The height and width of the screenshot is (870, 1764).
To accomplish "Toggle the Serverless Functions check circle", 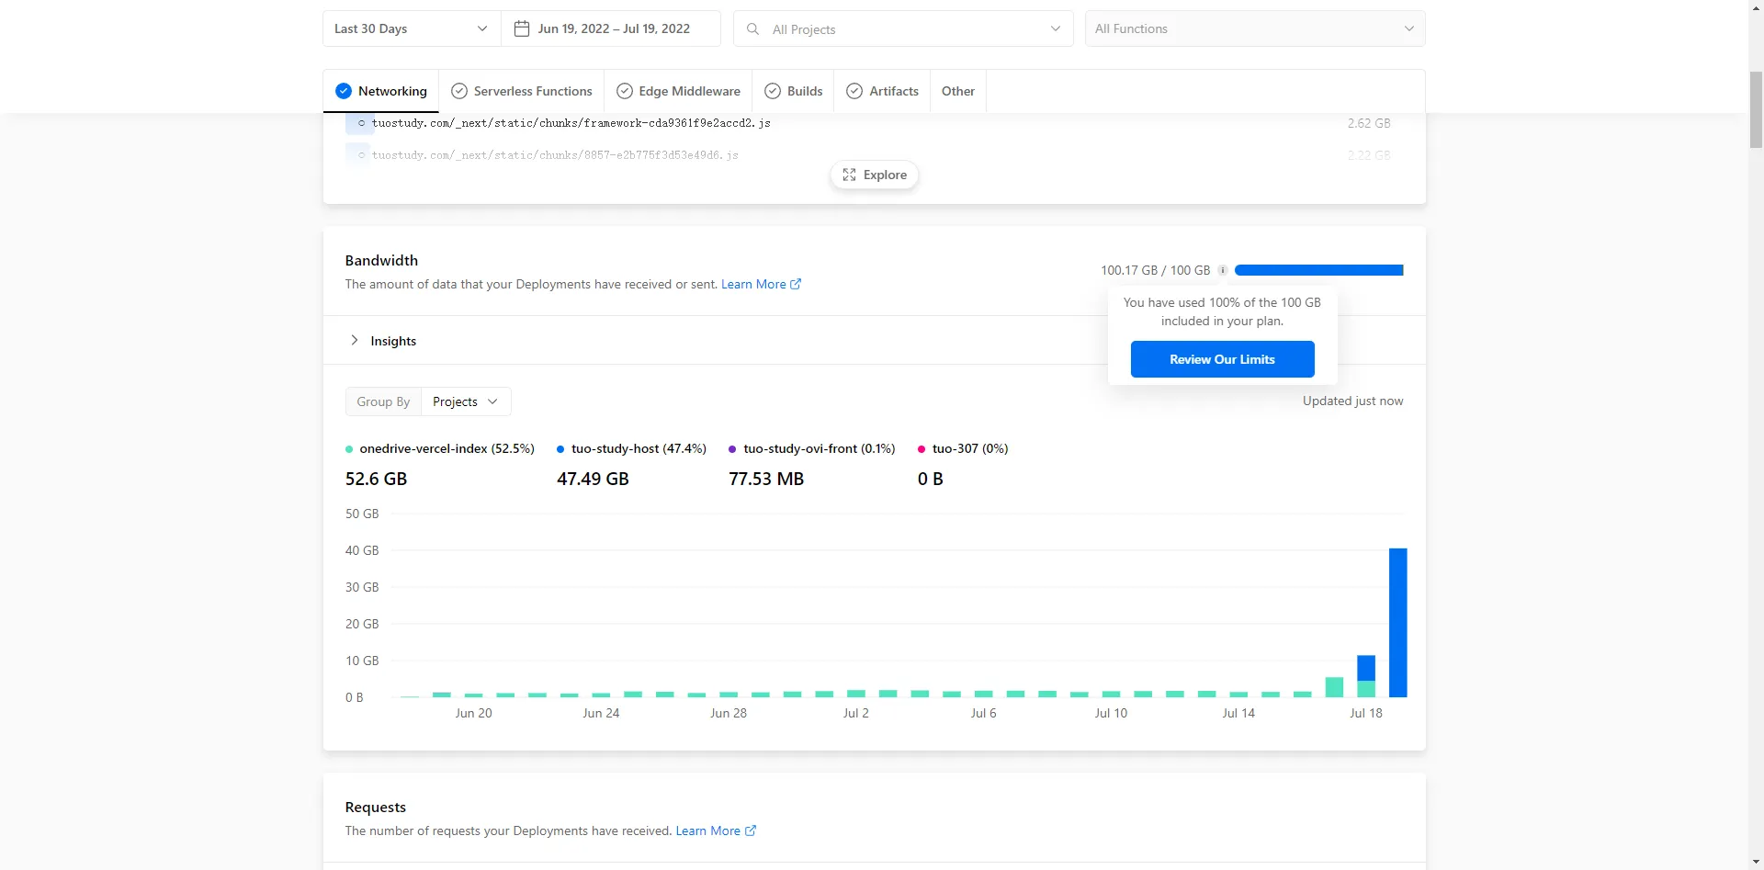I will pyautogui.click(x=459, y=91).
